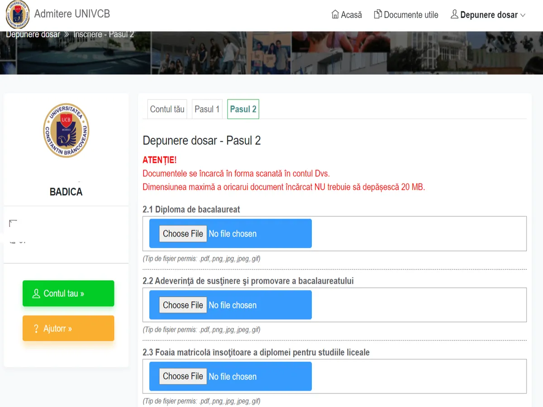Click the Inscriere - Pasul 2 breadcrumb
This screenshot has height=407, width=543.
point(104,34)
